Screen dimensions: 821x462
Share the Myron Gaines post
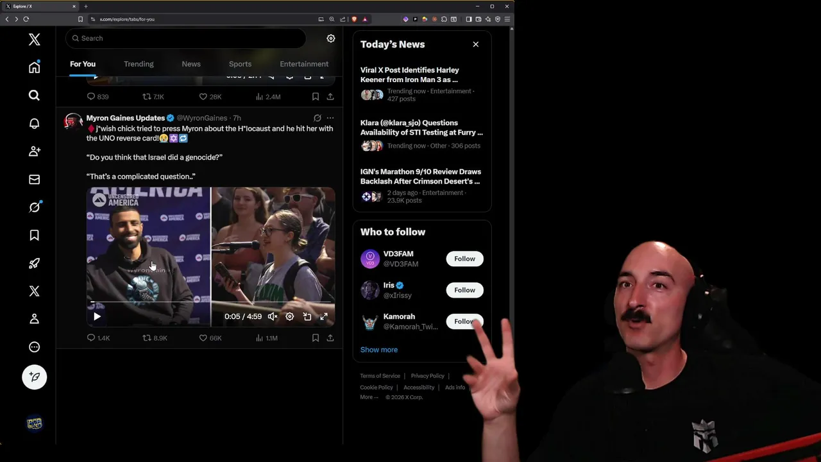click(x=330, y=338)
